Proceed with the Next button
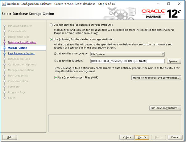 tap(142, 137)
